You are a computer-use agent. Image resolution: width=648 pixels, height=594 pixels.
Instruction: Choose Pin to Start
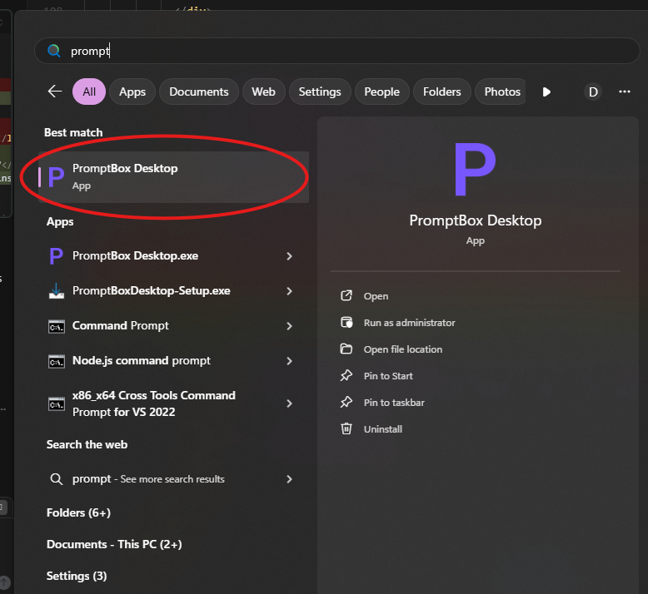point(388,376)
